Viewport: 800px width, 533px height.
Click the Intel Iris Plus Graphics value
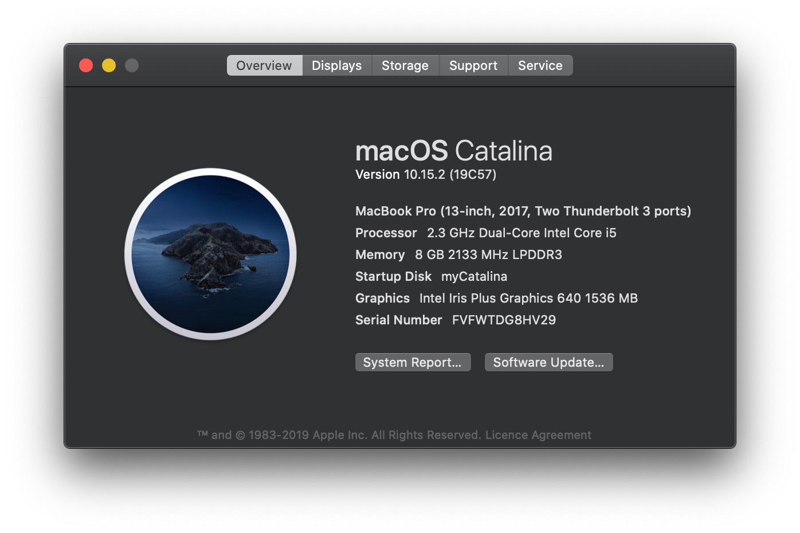click(x=528, y=298)
